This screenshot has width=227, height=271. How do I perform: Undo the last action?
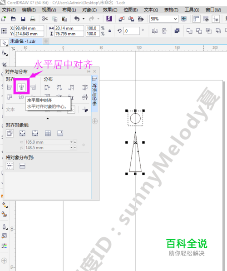click(x=77, y=19)
